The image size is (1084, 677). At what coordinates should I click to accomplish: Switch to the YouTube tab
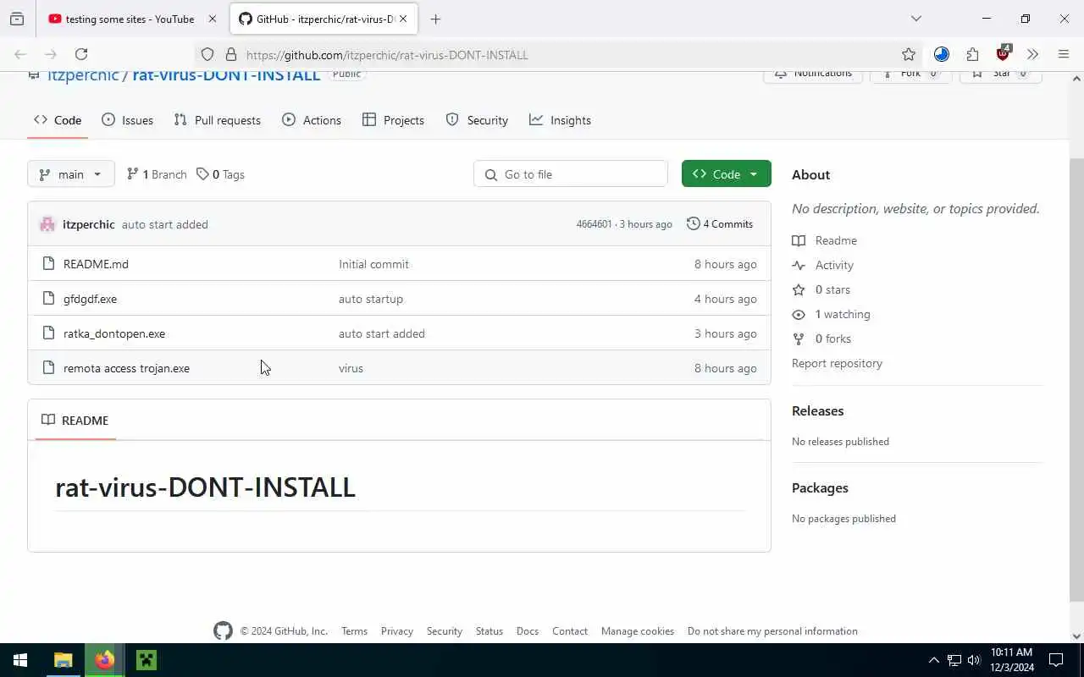[x=132, y=19]
